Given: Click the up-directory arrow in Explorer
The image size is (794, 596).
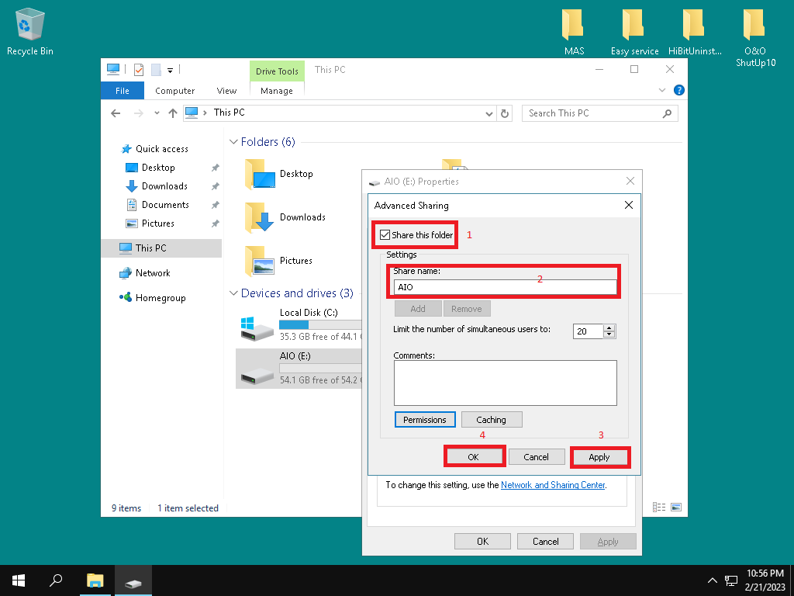Looking at the screenshot, I should point(173,113).
